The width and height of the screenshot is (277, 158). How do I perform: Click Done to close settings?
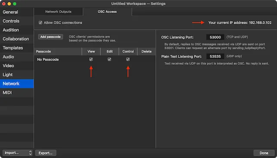[x=264, y=153]
